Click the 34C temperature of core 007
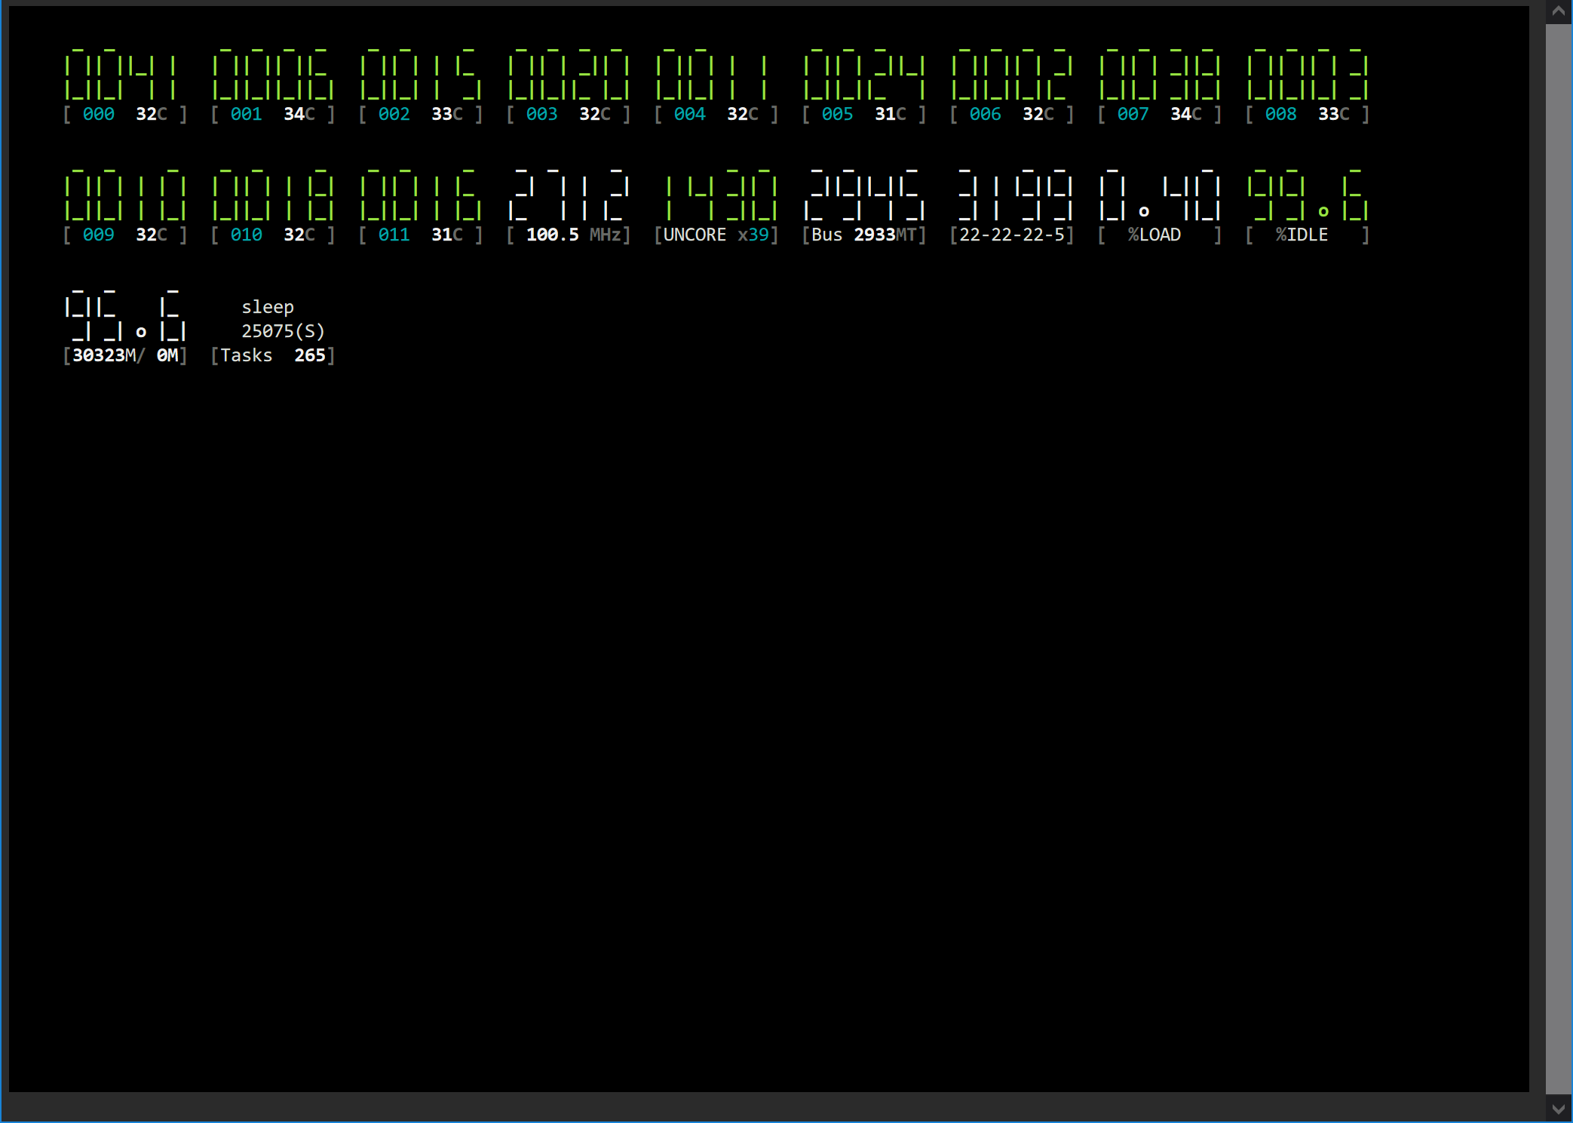Screen dimensions: 1573x1123 pyautogui.click(x=1186, y=114)
